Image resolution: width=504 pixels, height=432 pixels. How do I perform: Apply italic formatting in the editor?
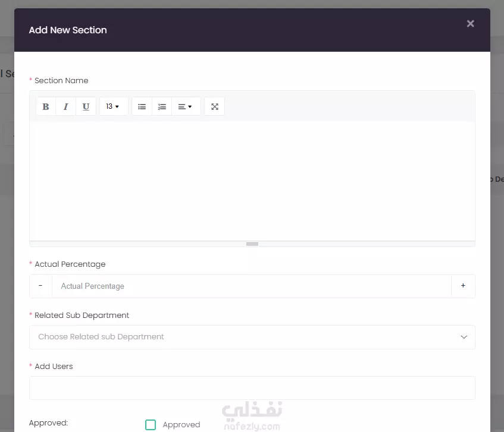66,106
